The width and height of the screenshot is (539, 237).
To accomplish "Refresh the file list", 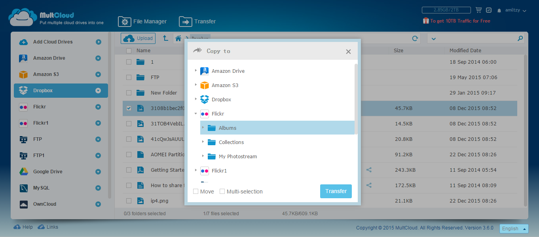I will click(415, 38).
